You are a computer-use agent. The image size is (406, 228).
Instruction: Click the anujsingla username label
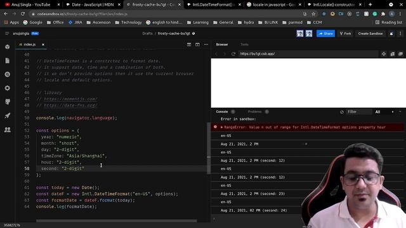[21, 34]
